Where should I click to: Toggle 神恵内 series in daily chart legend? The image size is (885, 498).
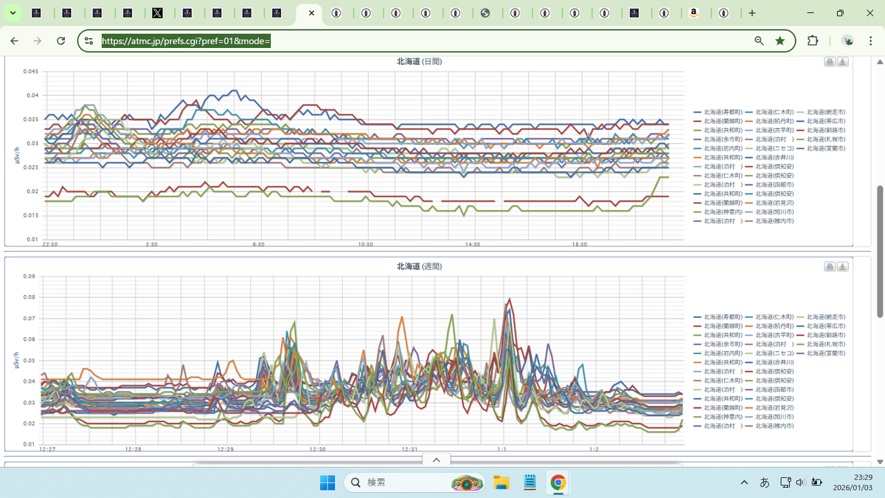718,212
